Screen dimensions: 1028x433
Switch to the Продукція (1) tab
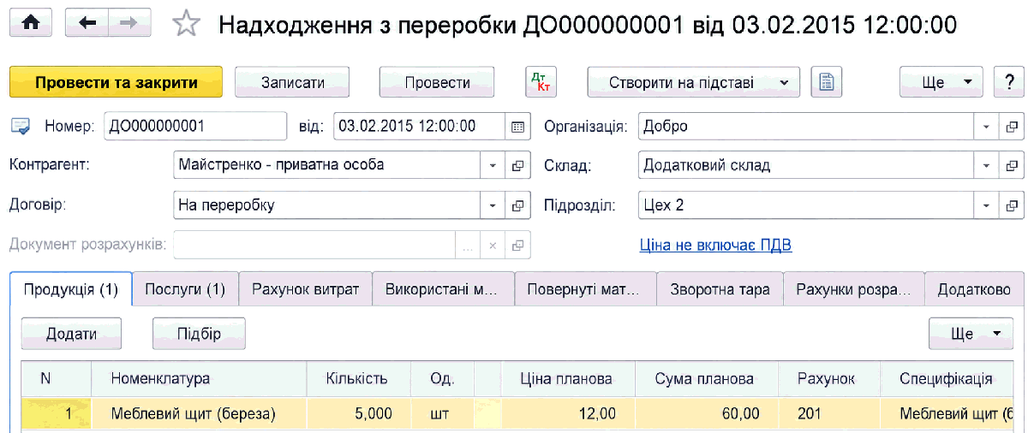71,289
